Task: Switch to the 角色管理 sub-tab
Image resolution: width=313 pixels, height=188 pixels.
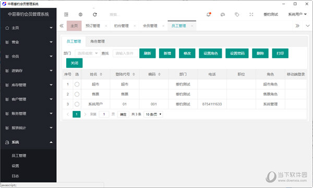Action: (x=98, y=42)
